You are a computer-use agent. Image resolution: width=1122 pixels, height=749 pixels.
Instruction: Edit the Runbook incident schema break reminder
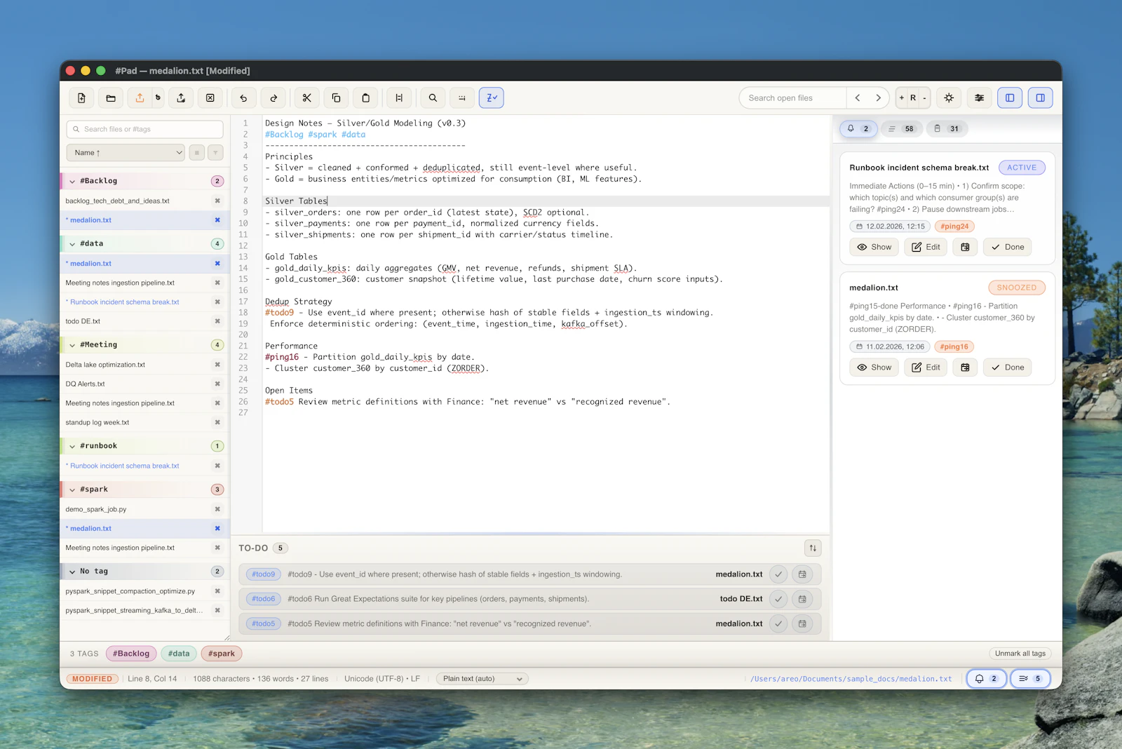point(926,247)
